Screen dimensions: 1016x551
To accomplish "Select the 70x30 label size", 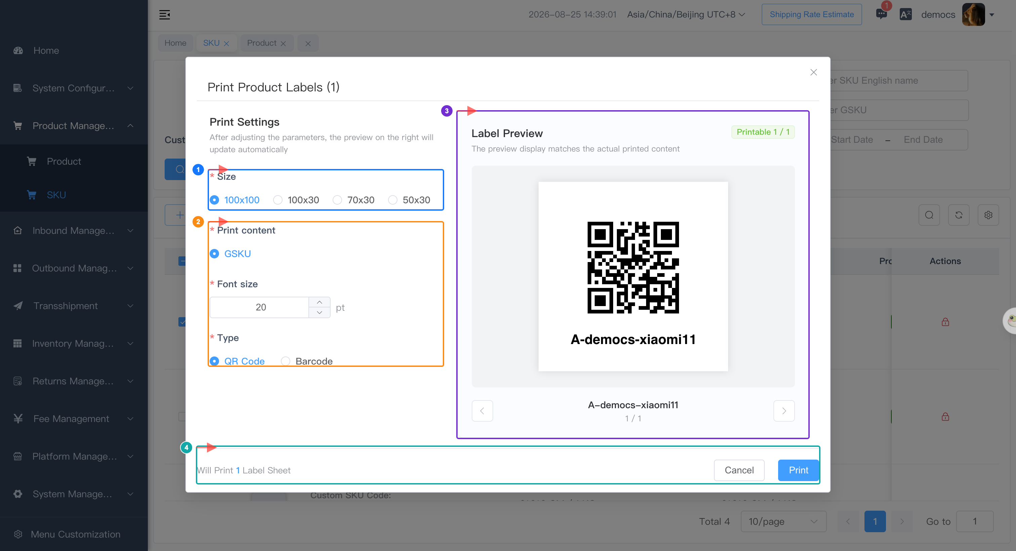I will tap(354, 200).
